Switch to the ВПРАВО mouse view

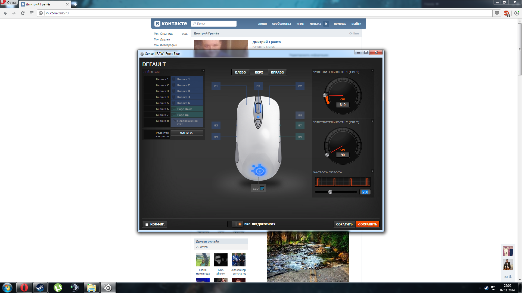277,72
